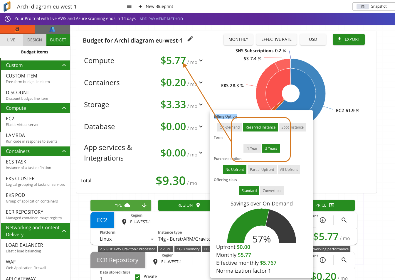The image size is (395, 280).
Task: Click the Instance type field
Action: [184, 239]
